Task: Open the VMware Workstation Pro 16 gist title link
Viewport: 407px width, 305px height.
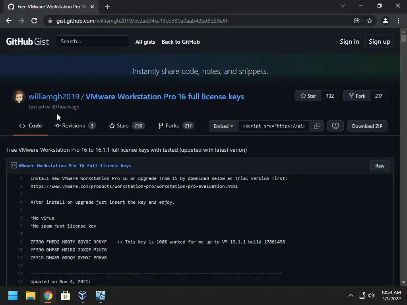Action: [165, 97]
